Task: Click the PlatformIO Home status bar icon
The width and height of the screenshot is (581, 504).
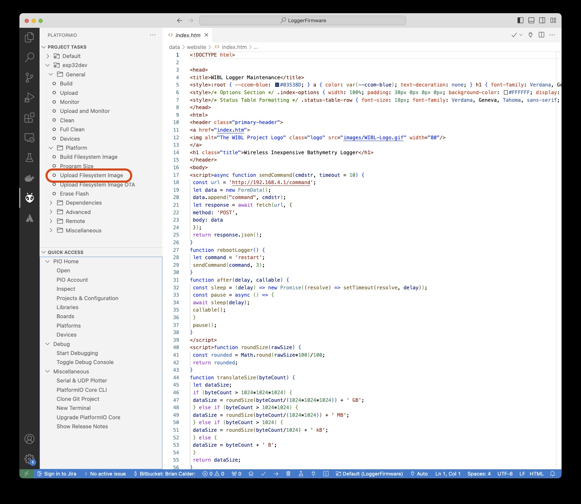Action: [251, 474]
